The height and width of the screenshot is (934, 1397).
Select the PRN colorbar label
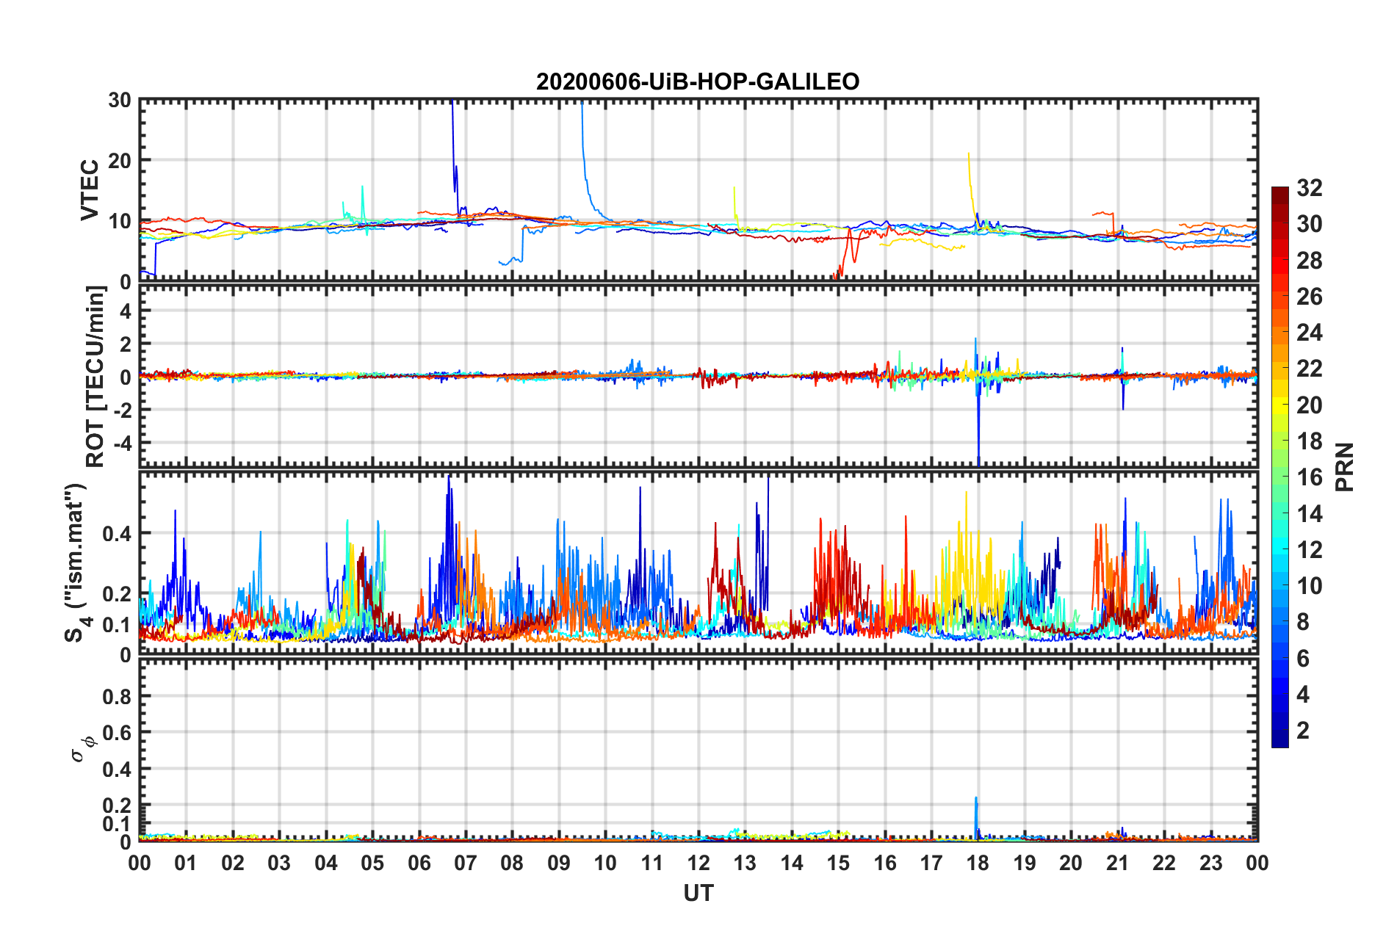click(x=1344, y=467)
